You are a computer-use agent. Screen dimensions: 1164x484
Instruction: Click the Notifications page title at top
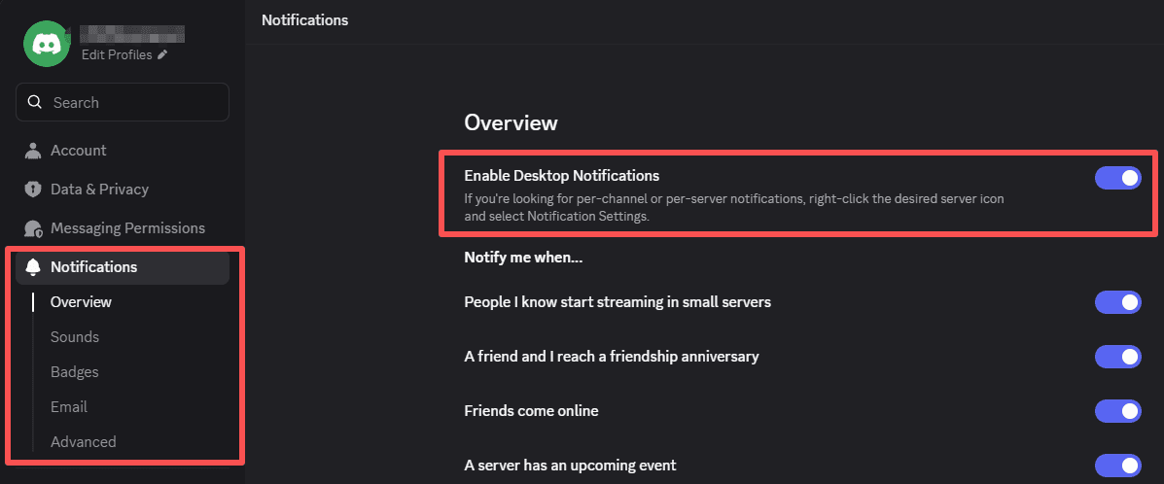[x=305, y=20]
